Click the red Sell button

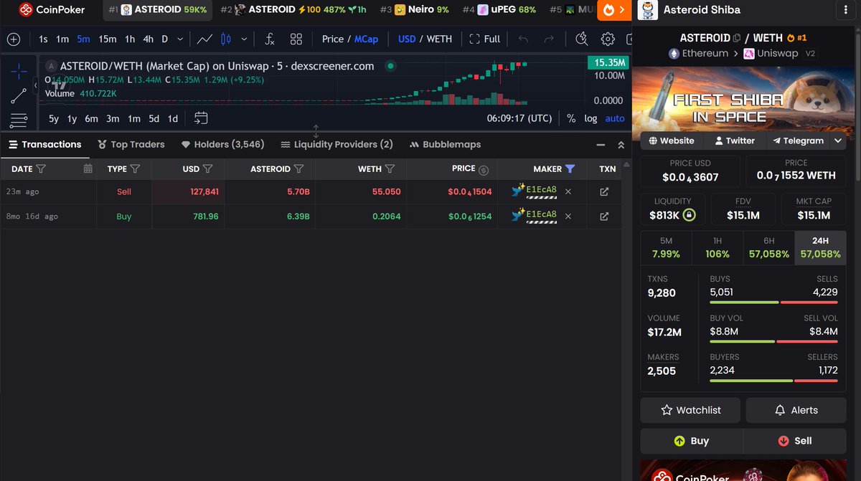point(795,441)
